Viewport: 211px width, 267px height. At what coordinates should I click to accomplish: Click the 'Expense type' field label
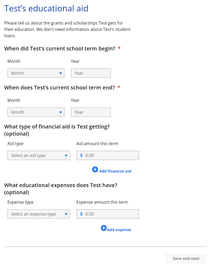tap(21, 202)
